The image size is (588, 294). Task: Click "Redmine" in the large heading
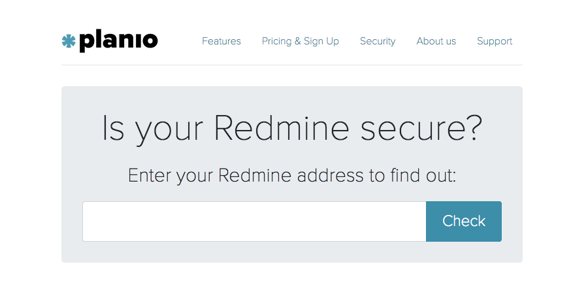282,128
